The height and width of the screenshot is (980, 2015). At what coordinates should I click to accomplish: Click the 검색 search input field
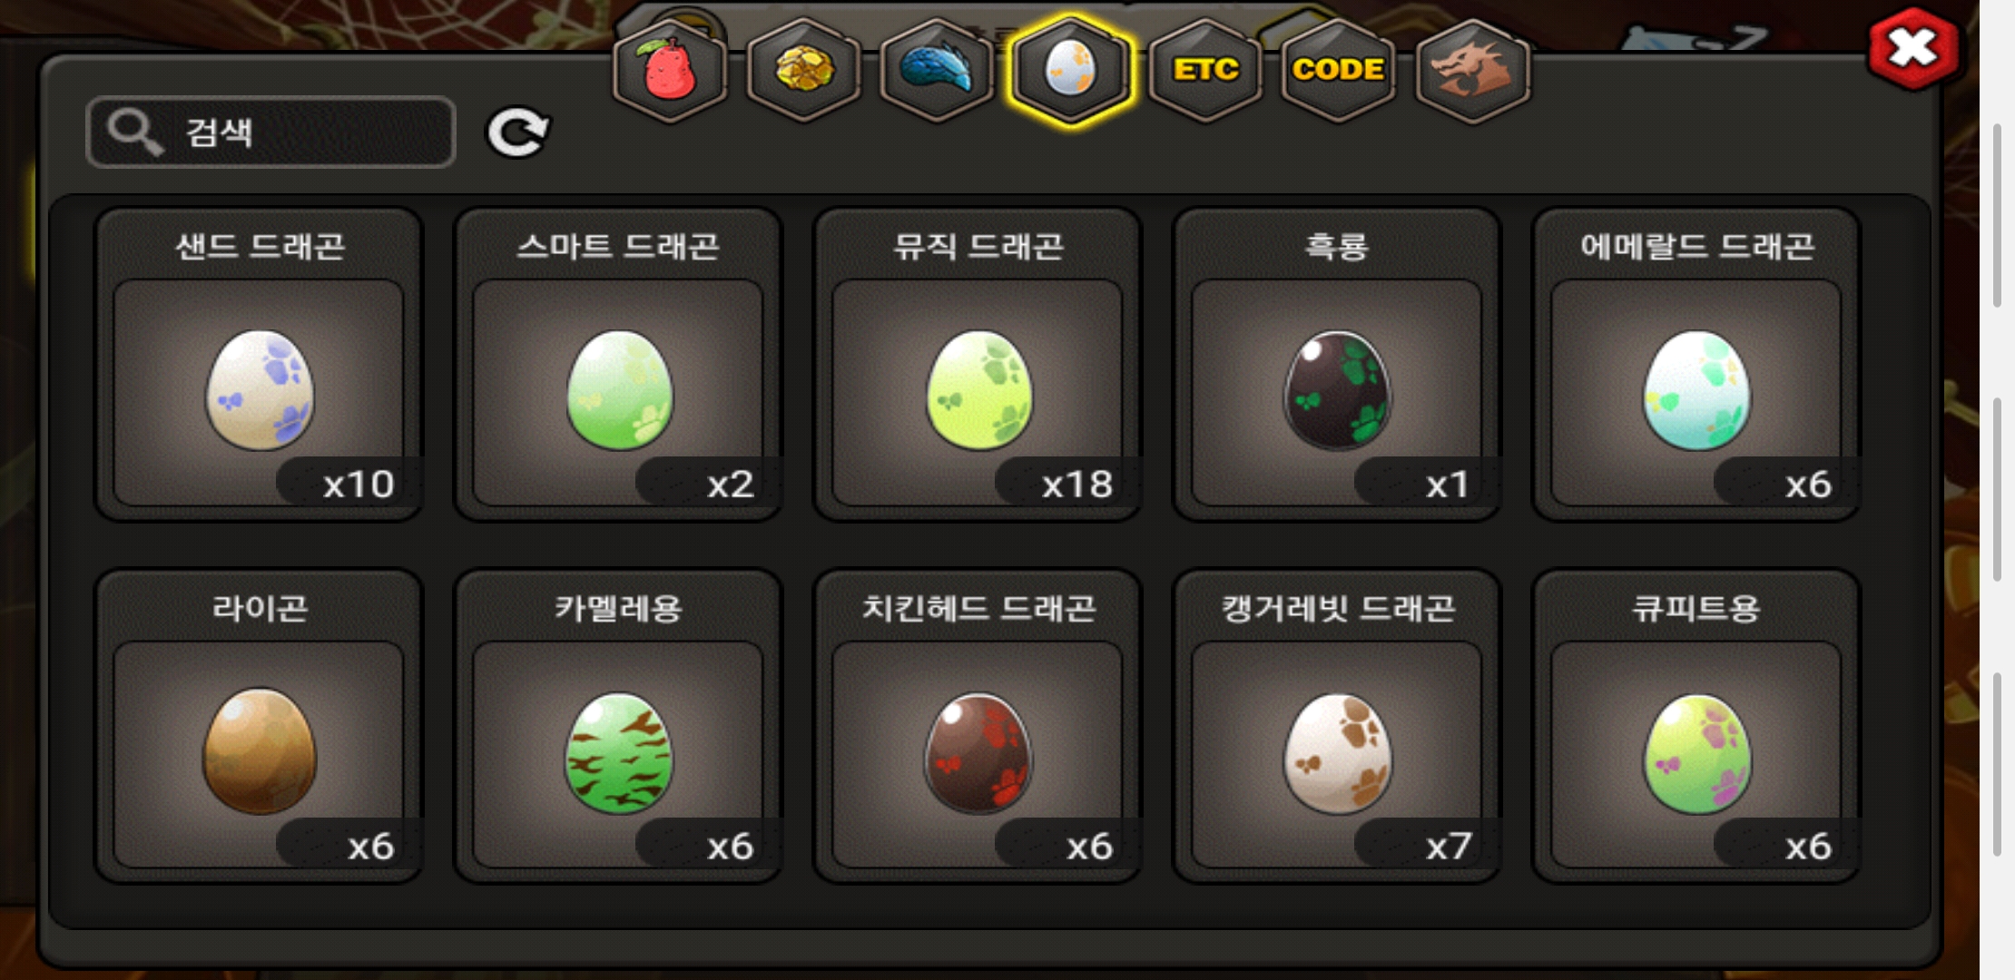point(270,132)
